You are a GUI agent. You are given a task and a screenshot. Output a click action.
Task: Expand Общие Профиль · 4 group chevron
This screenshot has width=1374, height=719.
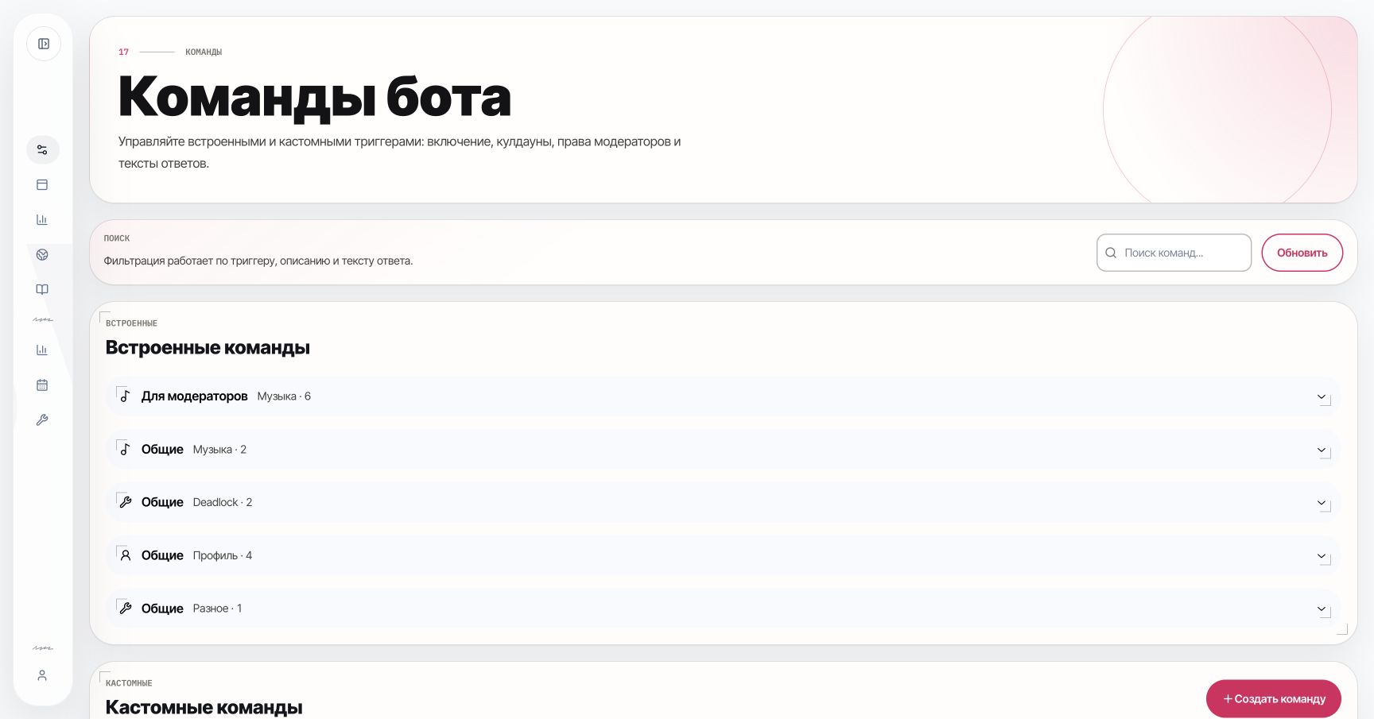coord(1322,556)
